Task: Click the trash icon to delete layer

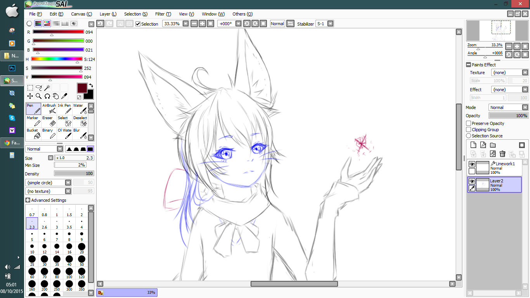Action: click(x=502, y=154)
